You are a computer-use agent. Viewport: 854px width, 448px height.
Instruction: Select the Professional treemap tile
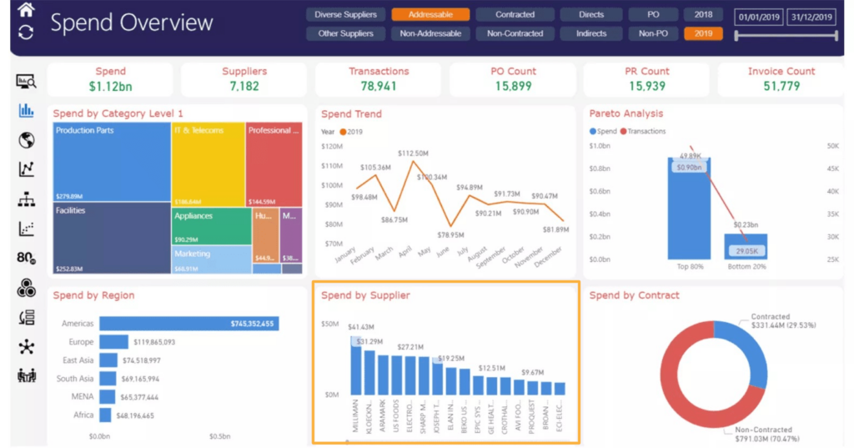click(274, 164)
